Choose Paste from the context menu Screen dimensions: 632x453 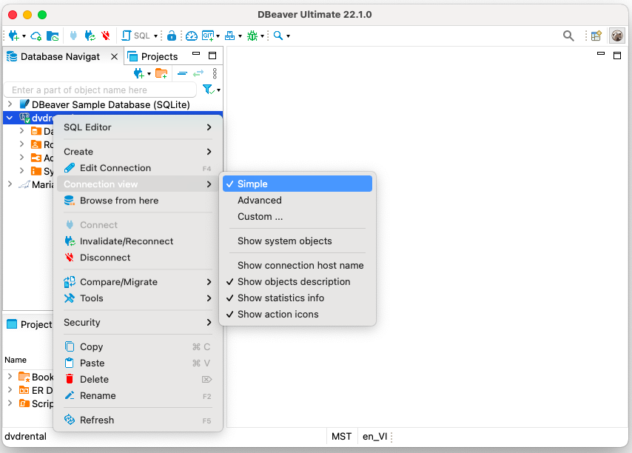pos(138,363)
